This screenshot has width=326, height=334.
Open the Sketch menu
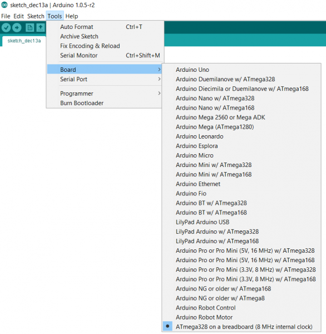[36, 16]
